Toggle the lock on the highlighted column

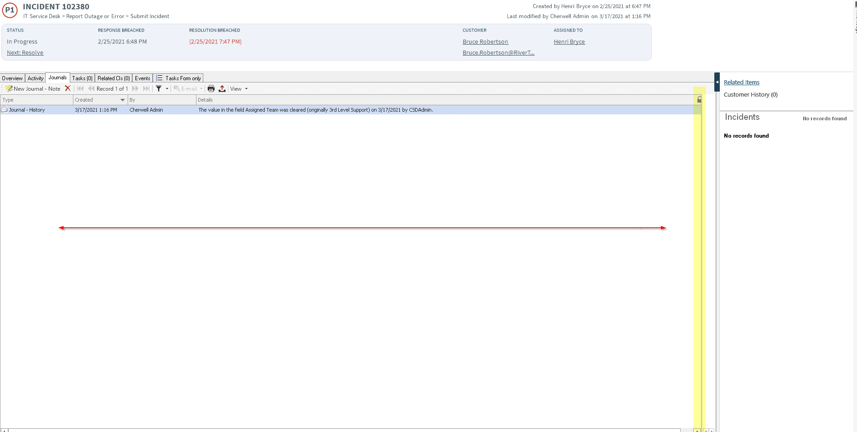[698, 99]
